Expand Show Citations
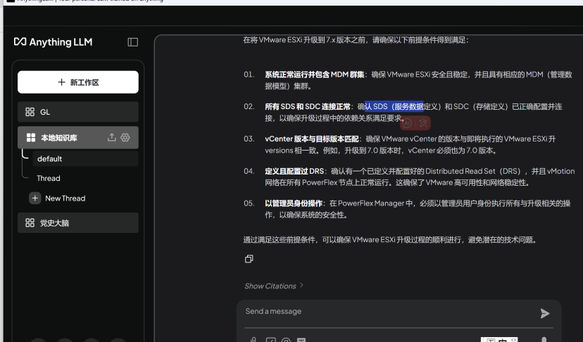 coord(270,286)
